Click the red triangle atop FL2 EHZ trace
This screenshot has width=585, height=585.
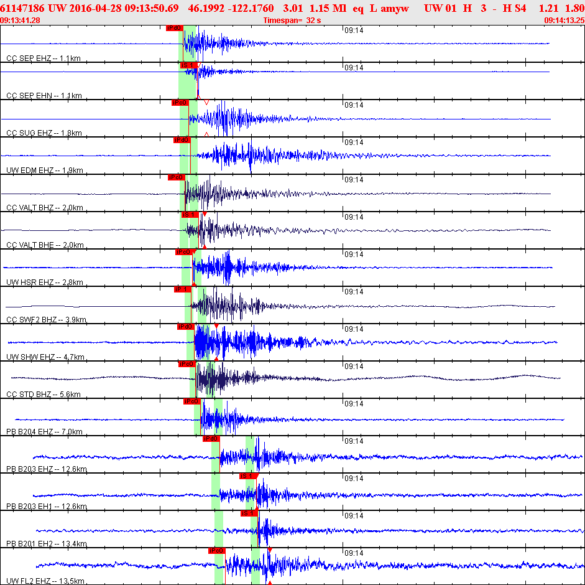tap(270, 550)
